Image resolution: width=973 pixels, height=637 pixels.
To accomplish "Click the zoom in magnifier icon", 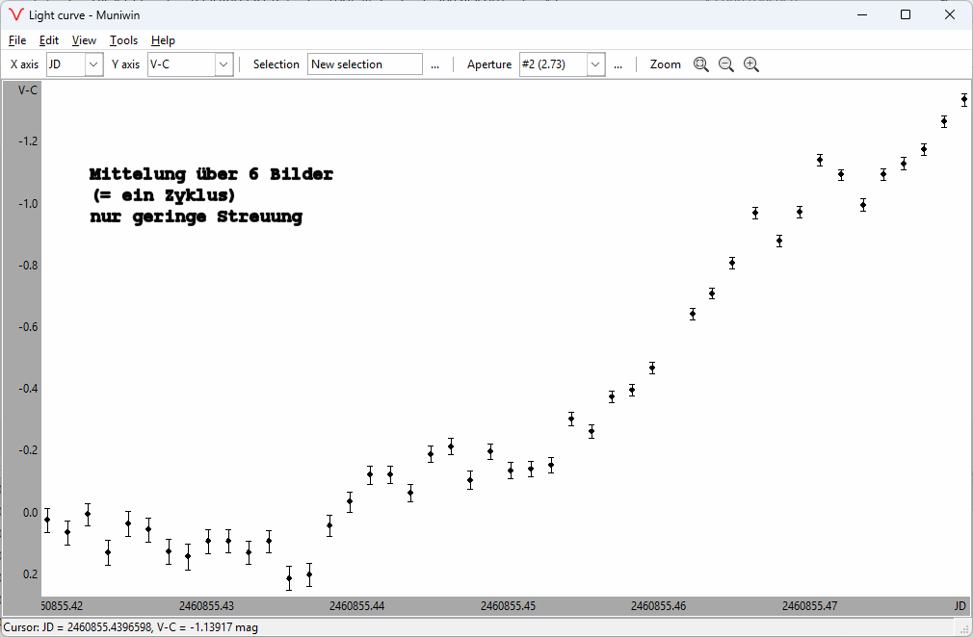I will (x=751, y=64).
